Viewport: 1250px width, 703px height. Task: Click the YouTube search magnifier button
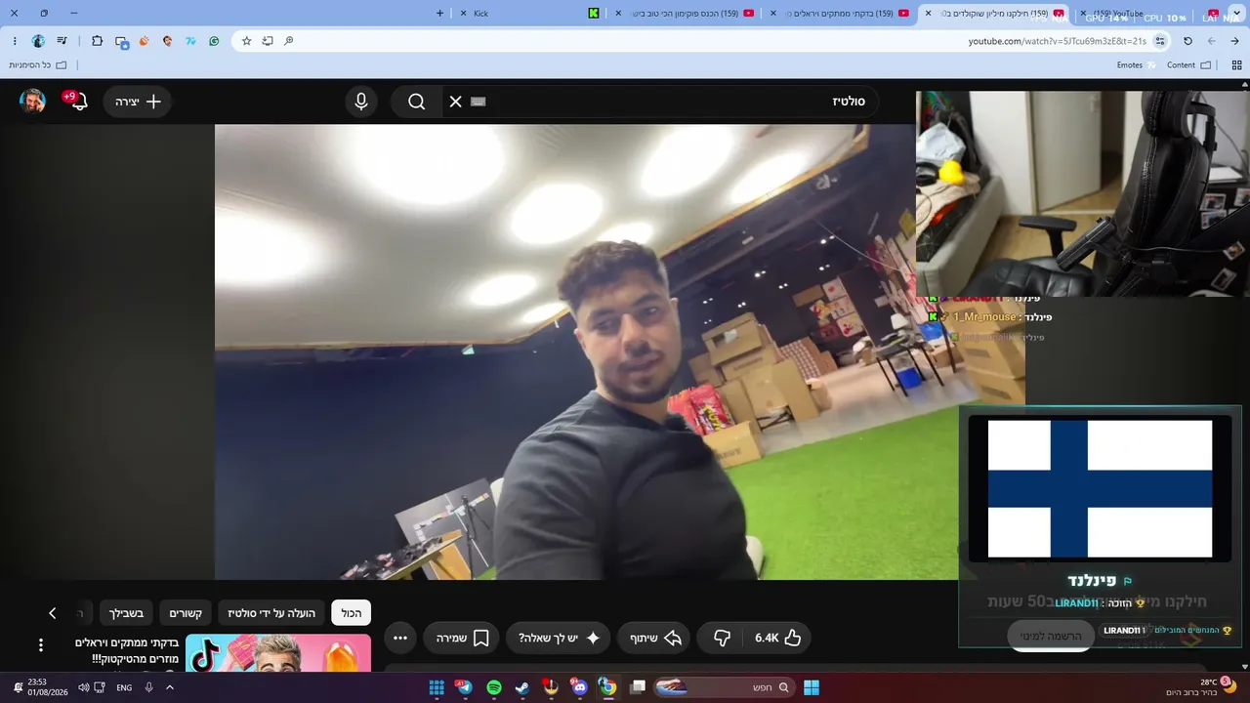pos(417,102)
